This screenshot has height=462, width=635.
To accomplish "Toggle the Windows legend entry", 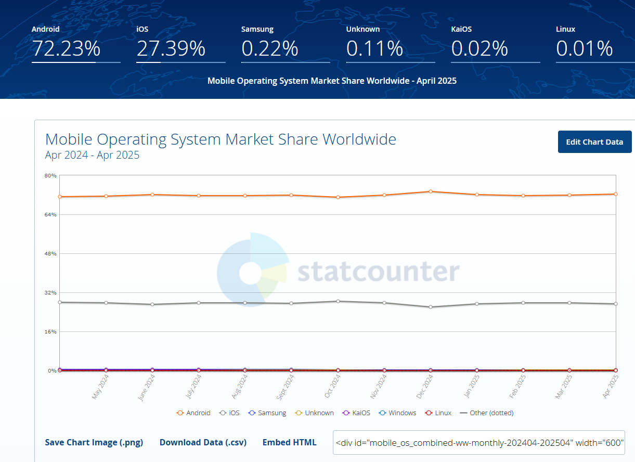I will tap(397, 413).
